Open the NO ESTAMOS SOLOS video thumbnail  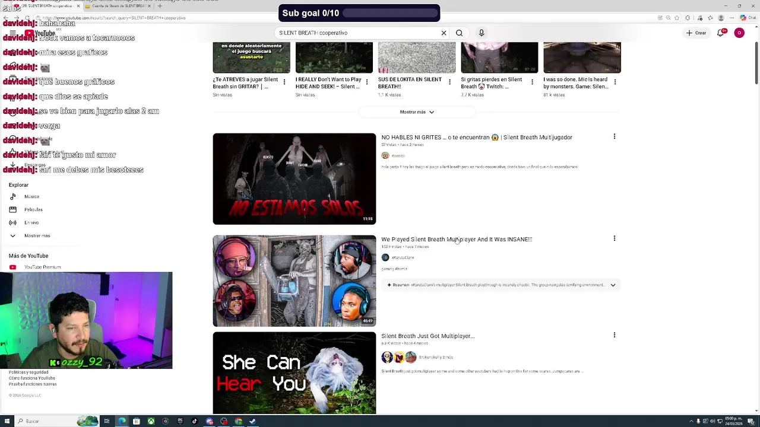click(x=294, y=179)
